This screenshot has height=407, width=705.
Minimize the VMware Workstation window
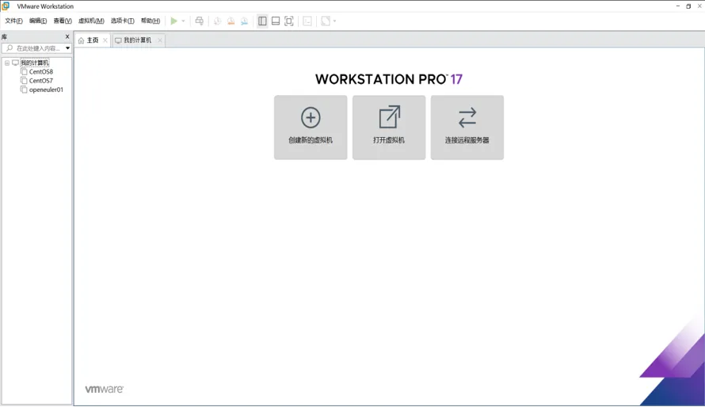click(x=678, y=6)
